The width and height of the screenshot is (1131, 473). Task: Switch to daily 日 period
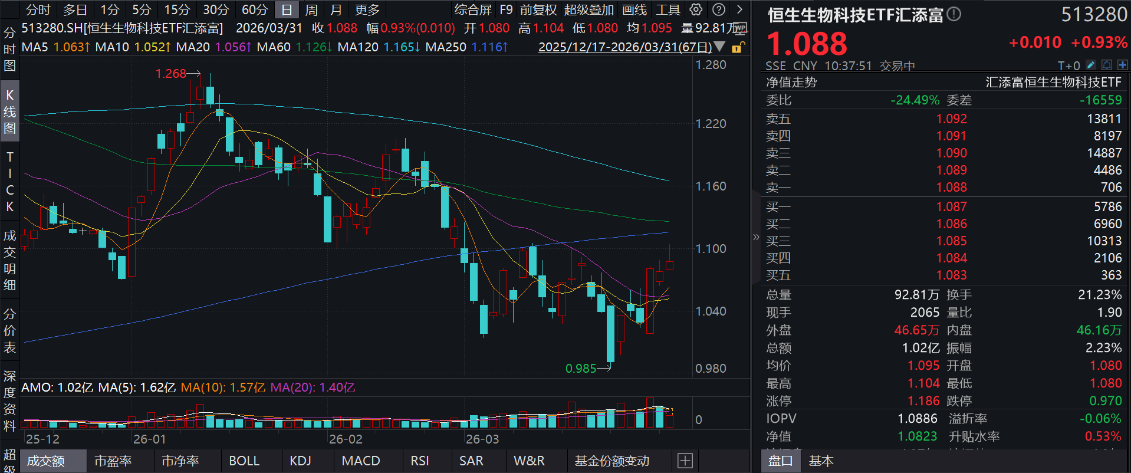click(287, 9)
